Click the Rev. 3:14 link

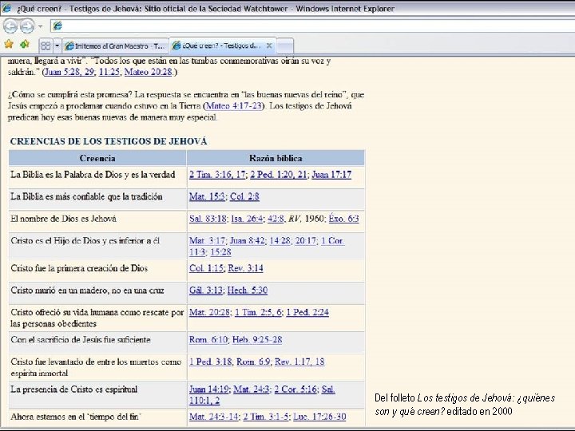[x=245, y=268]
